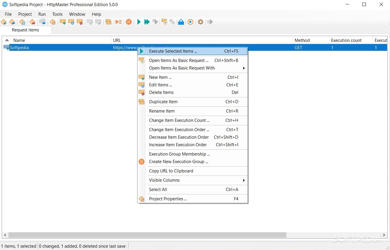
Task: Choose Copy URL to Clipboard
Action: click(193, 171)
